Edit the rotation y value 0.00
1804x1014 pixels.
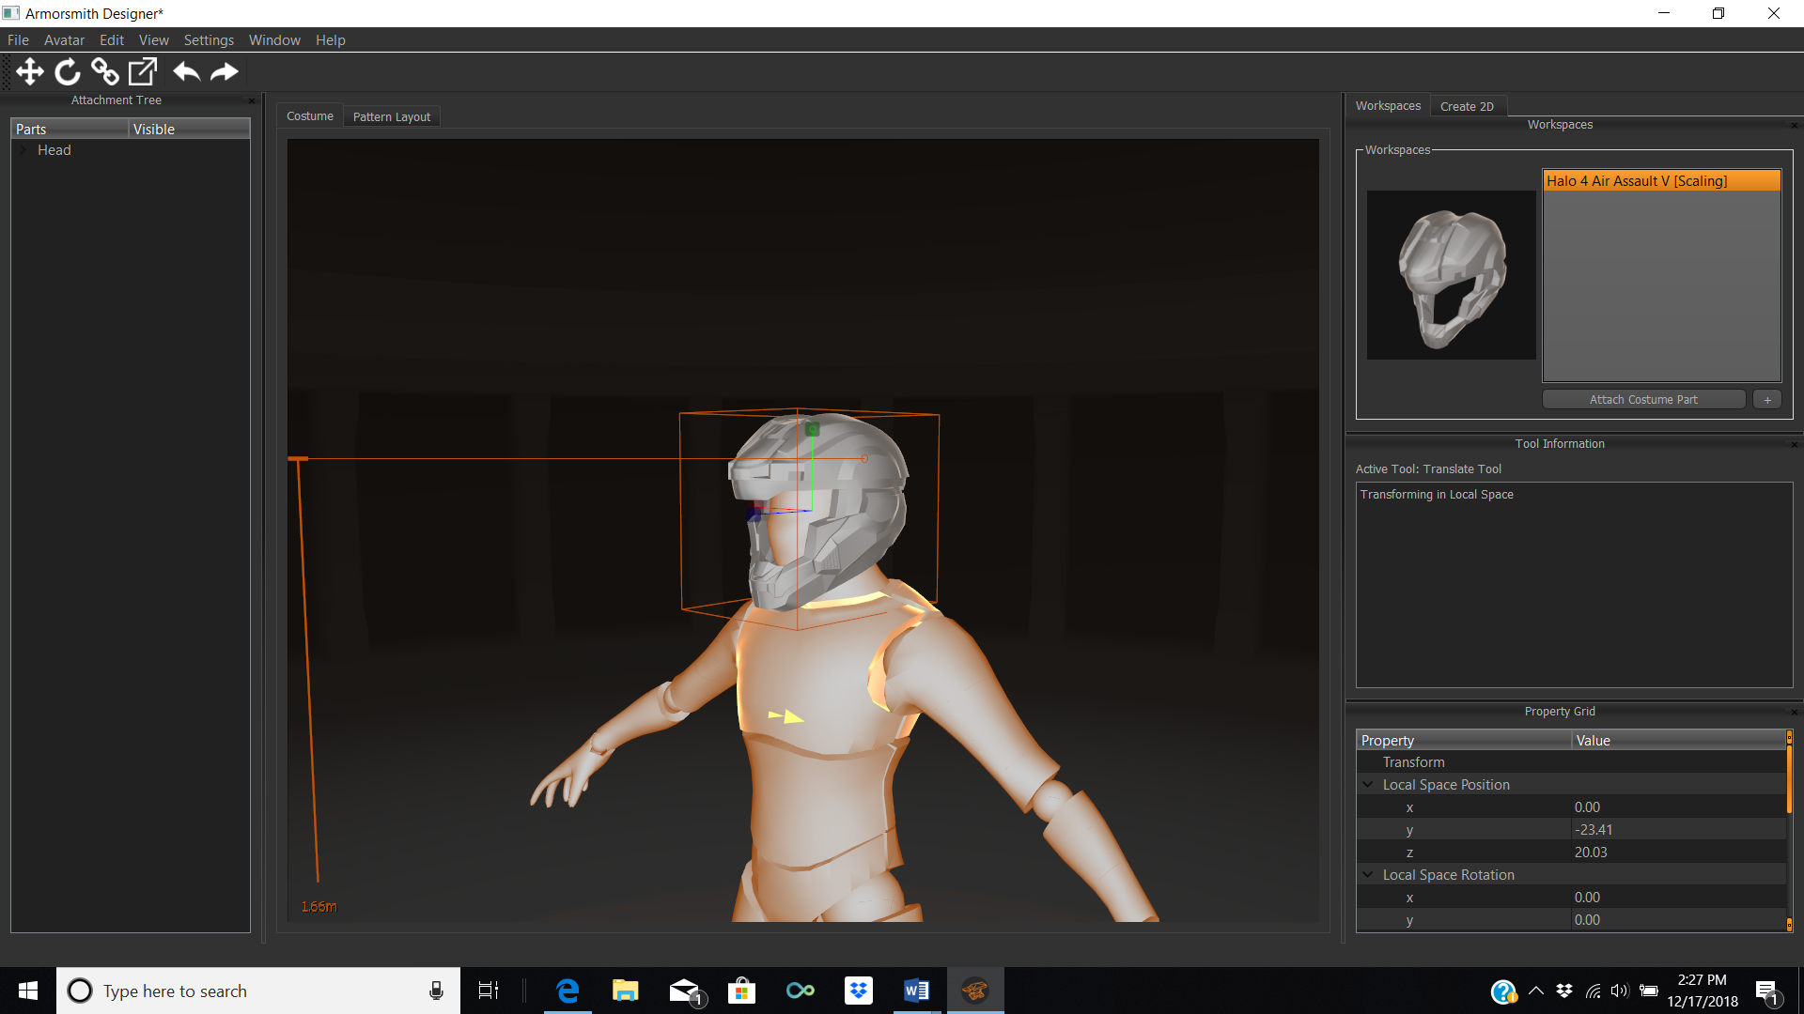pos(1678,920)
